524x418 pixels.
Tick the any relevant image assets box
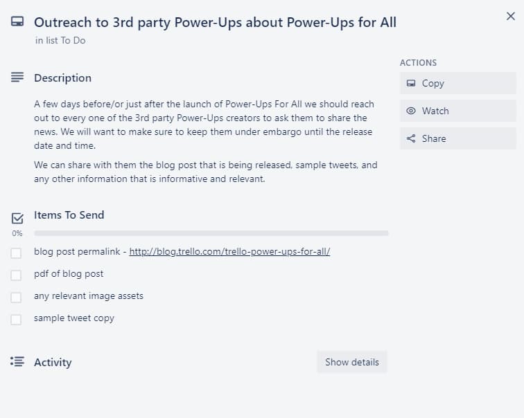[x=16, y=298]
